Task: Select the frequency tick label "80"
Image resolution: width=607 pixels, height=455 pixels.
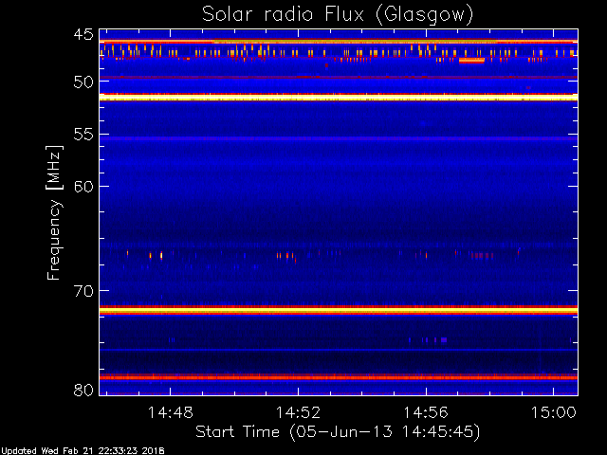Action: pos(83,390)
